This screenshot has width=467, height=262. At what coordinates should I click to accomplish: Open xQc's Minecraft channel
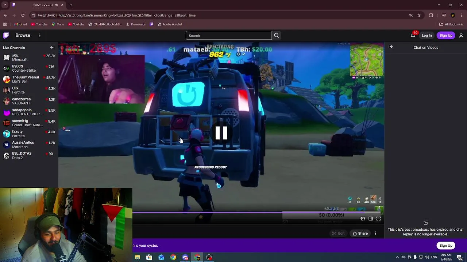(29, 57)
